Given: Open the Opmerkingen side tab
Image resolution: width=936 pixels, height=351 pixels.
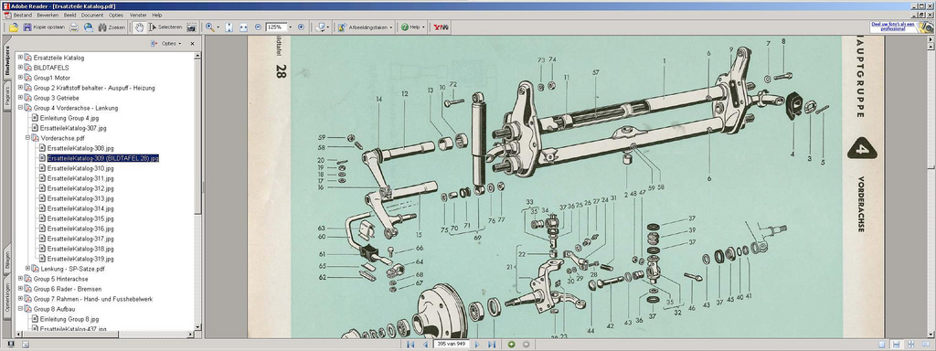Looking at the screenshot, I should (x=6, y=297).
